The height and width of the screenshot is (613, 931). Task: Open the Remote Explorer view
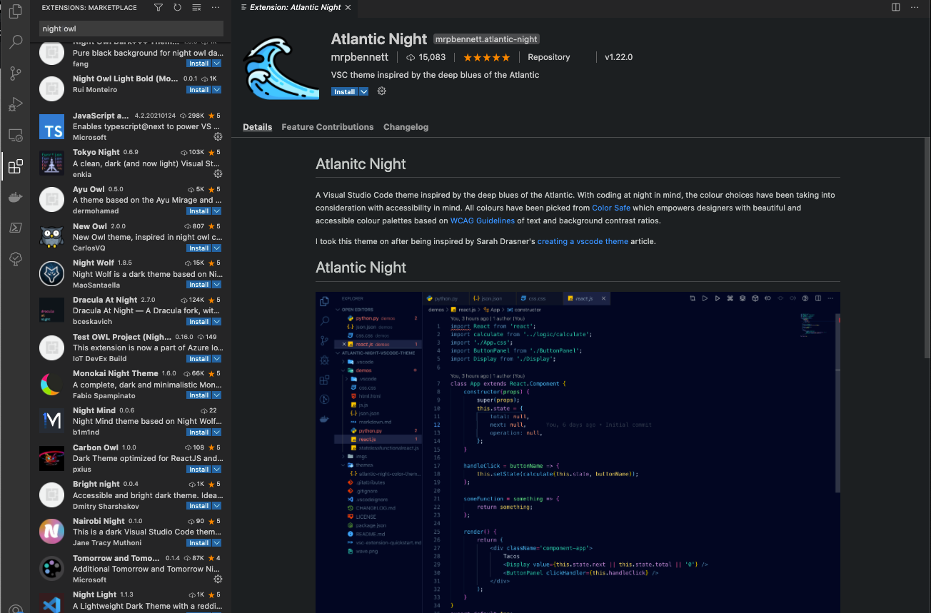pyautogui.click(x=15, y=135)
